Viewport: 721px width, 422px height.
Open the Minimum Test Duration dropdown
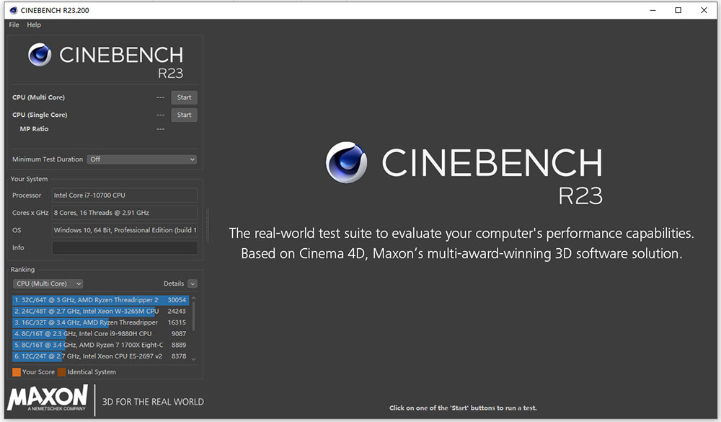coord(141,159)
